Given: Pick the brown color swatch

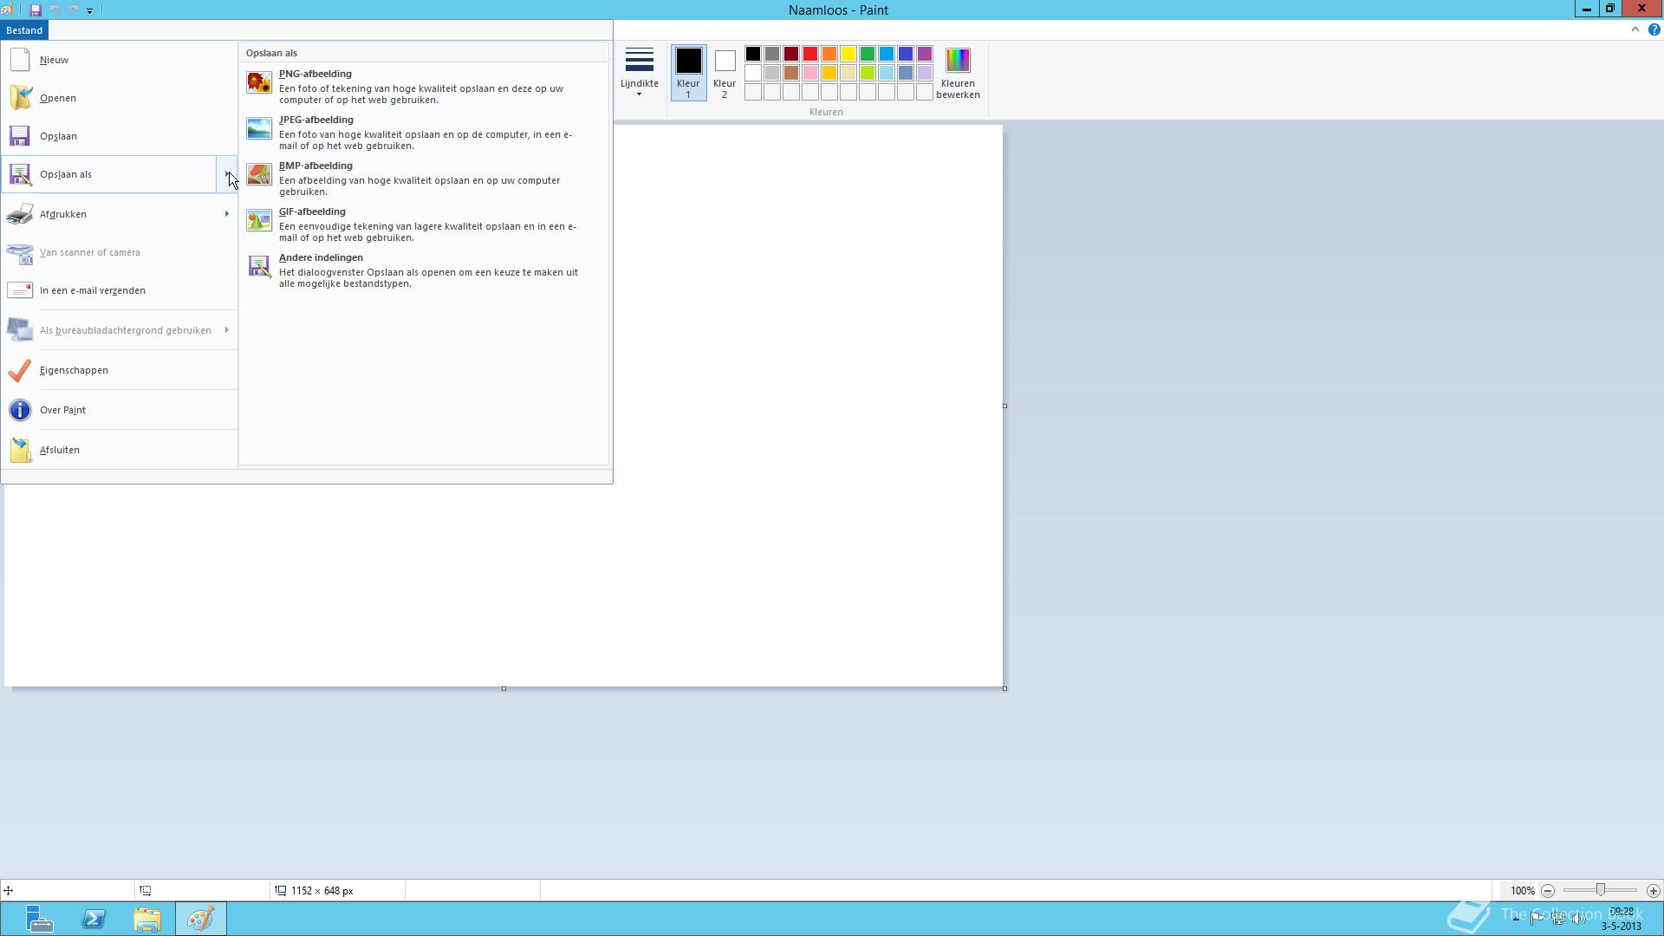Looking at the screenshot, I should (791, 73).
